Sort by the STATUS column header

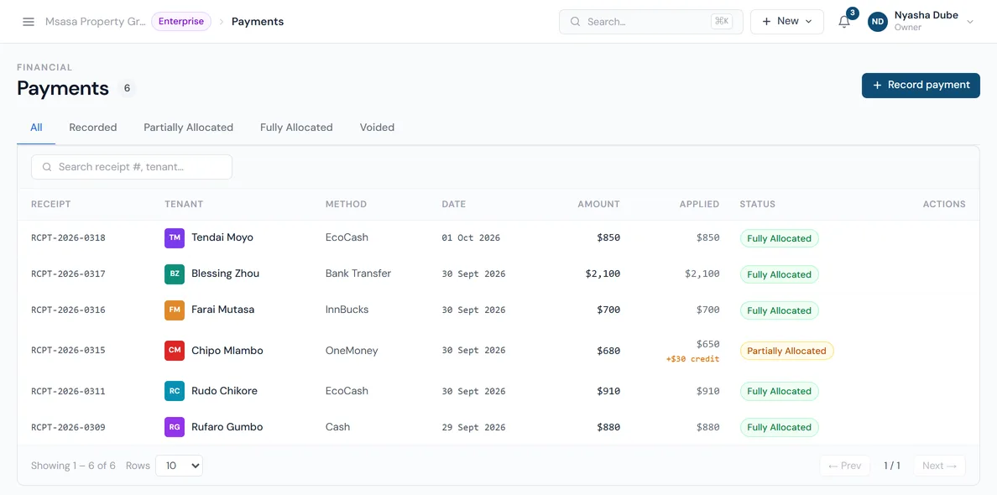[x=757, y=204]
